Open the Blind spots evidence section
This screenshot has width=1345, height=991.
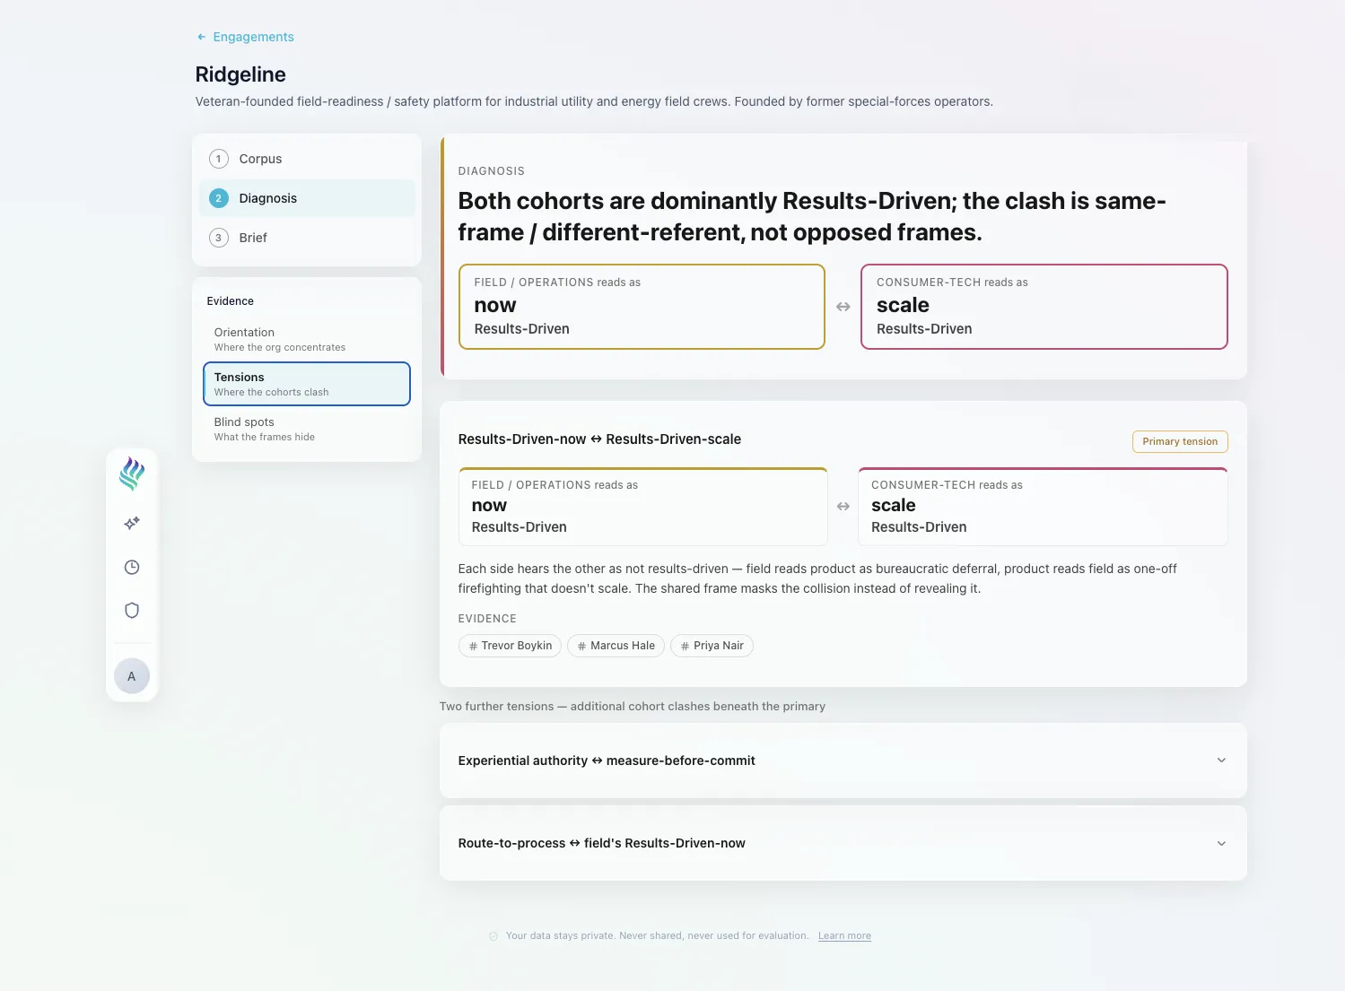(307, 429)
